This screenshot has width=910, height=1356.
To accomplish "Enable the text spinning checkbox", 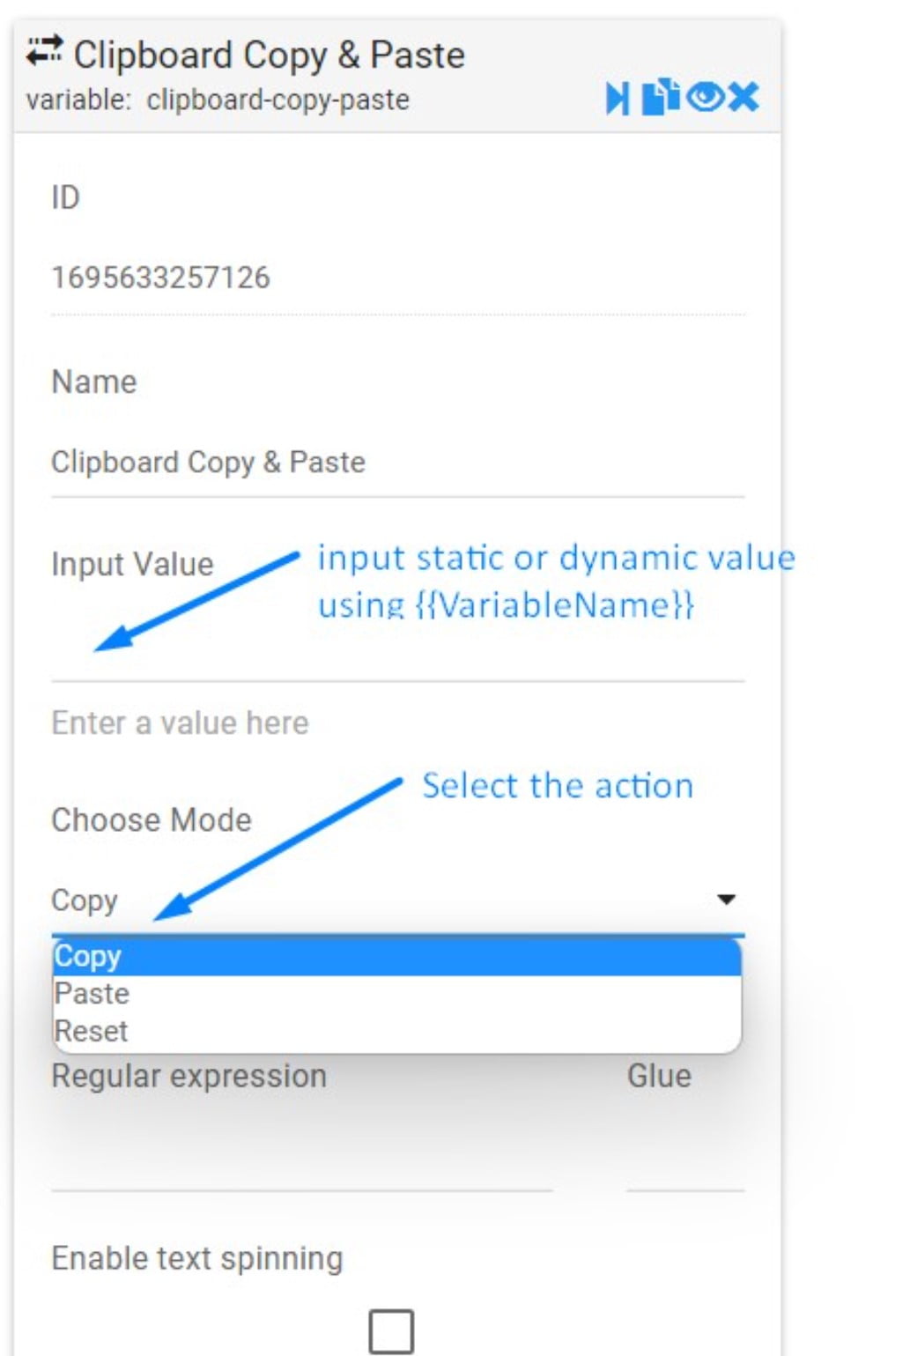I will click(391, 1330).
